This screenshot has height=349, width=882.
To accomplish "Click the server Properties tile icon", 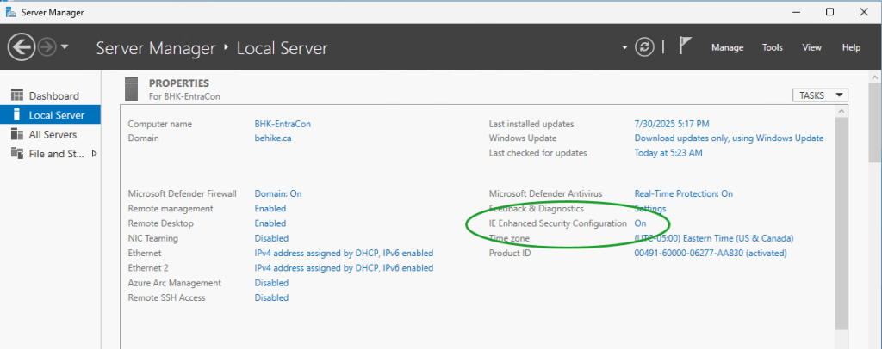I will [132, 89].
